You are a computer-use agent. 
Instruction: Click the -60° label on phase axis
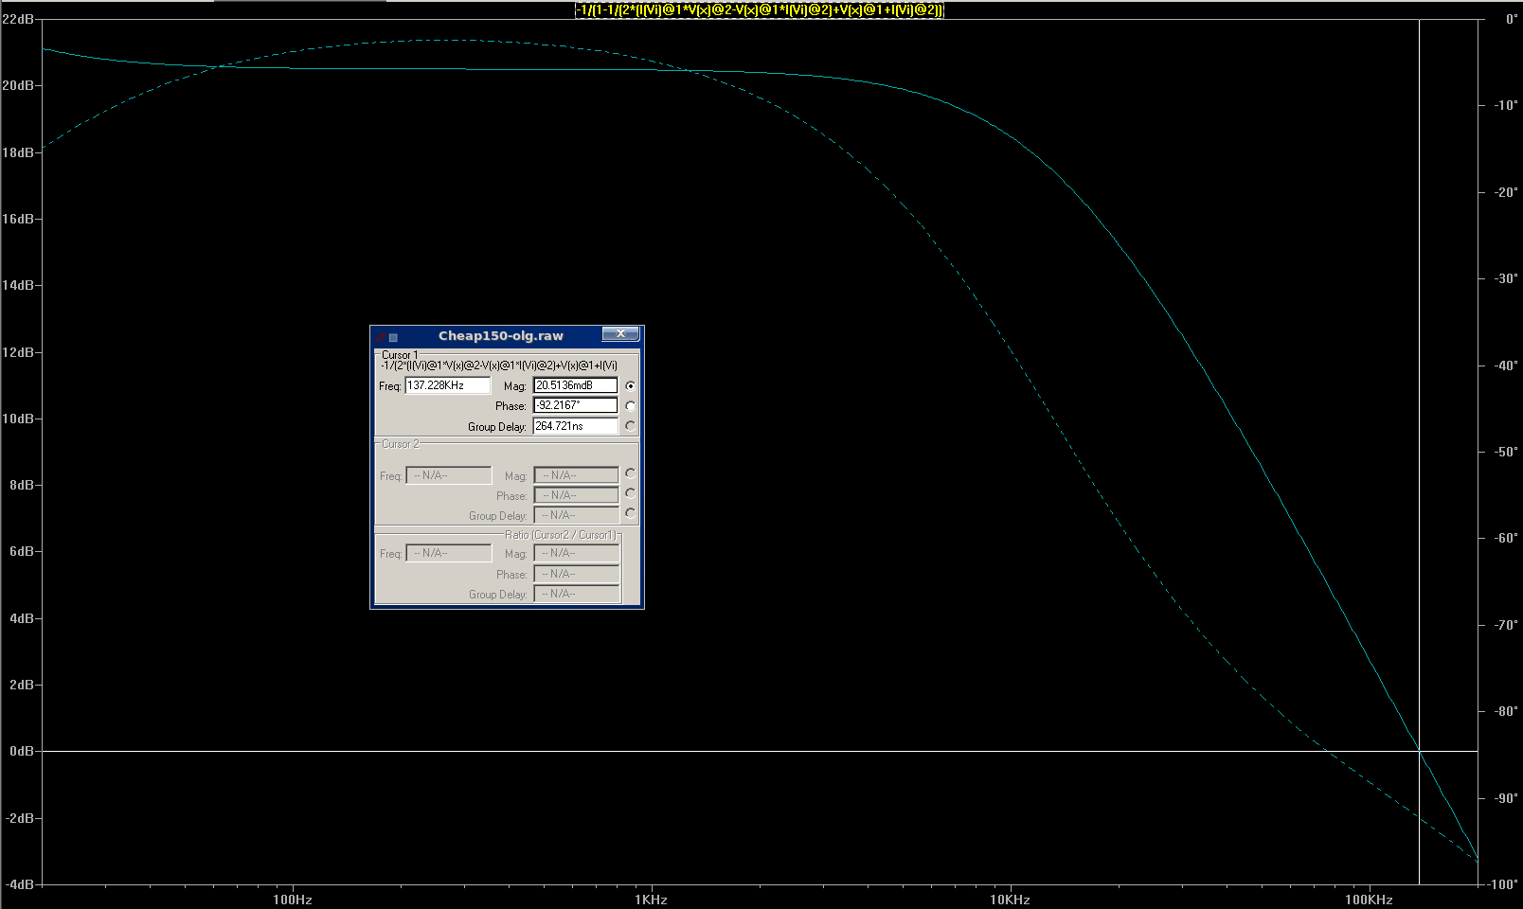(1506, 538)
